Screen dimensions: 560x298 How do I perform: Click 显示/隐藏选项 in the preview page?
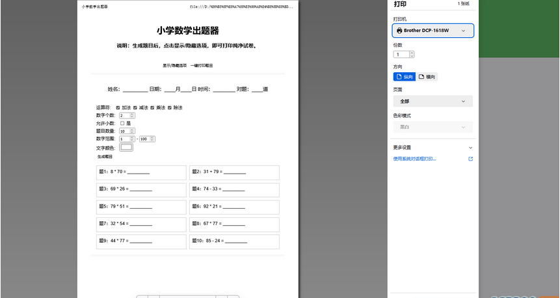[175, 66]
